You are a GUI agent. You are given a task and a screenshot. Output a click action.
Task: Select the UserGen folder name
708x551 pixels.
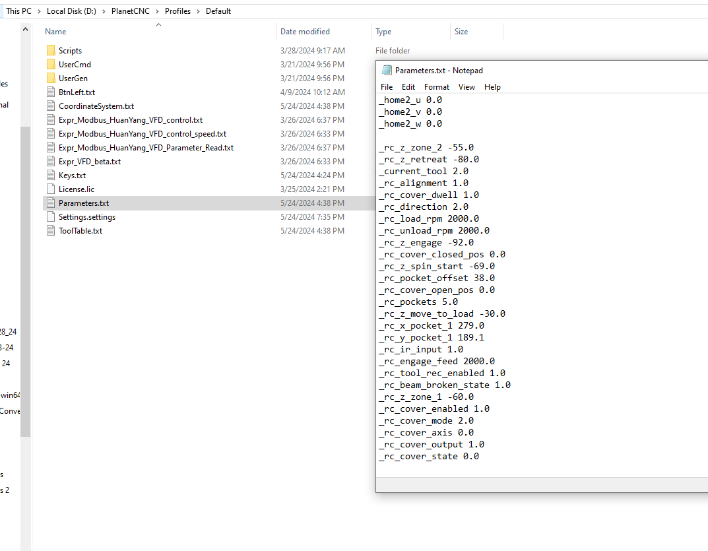(73, 79)
